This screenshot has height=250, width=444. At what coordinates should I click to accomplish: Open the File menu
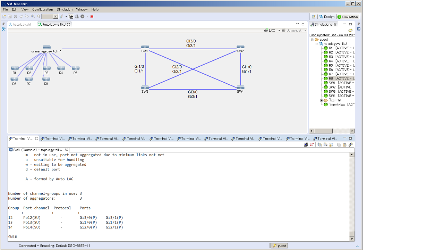(5, 9)
